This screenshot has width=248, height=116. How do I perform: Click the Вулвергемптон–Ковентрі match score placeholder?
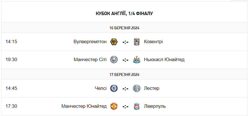(125, 42)
